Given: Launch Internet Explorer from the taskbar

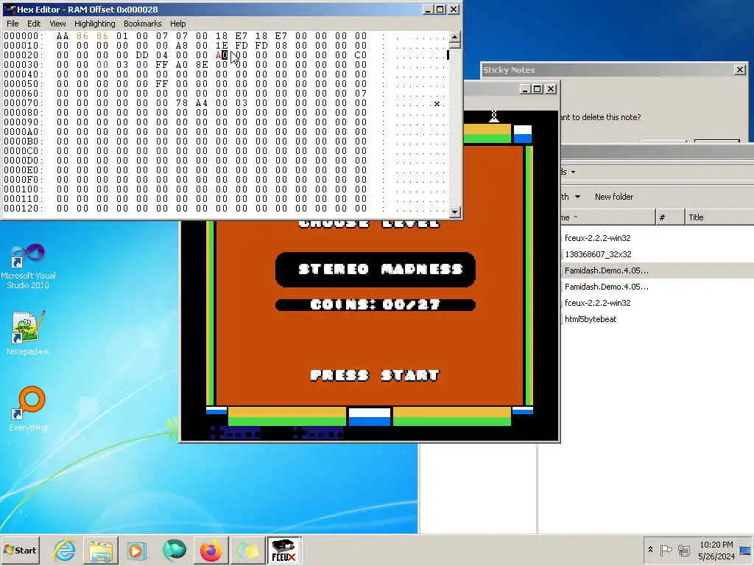Looking at the screenshot, I should (65, 550).
